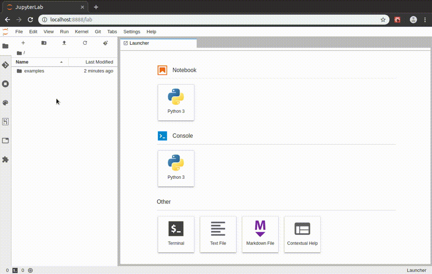Launch Python 3 console

176,168
